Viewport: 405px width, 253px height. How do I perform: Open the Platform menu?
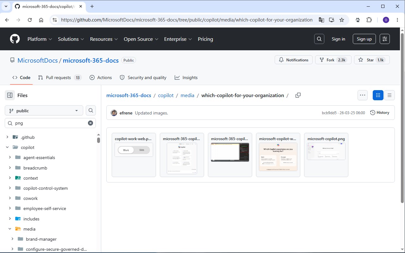pos(40,39)
